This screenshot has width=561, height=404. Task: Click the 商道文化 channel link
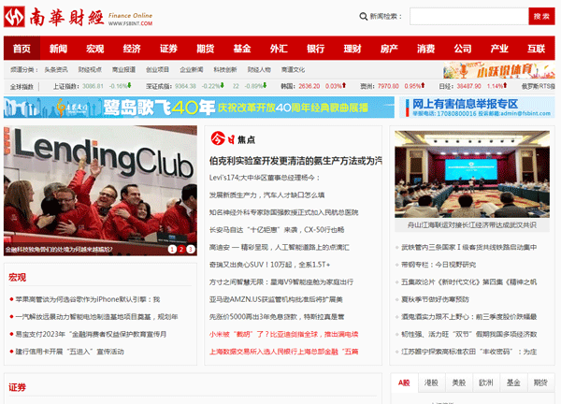click(x=293, y=70)
